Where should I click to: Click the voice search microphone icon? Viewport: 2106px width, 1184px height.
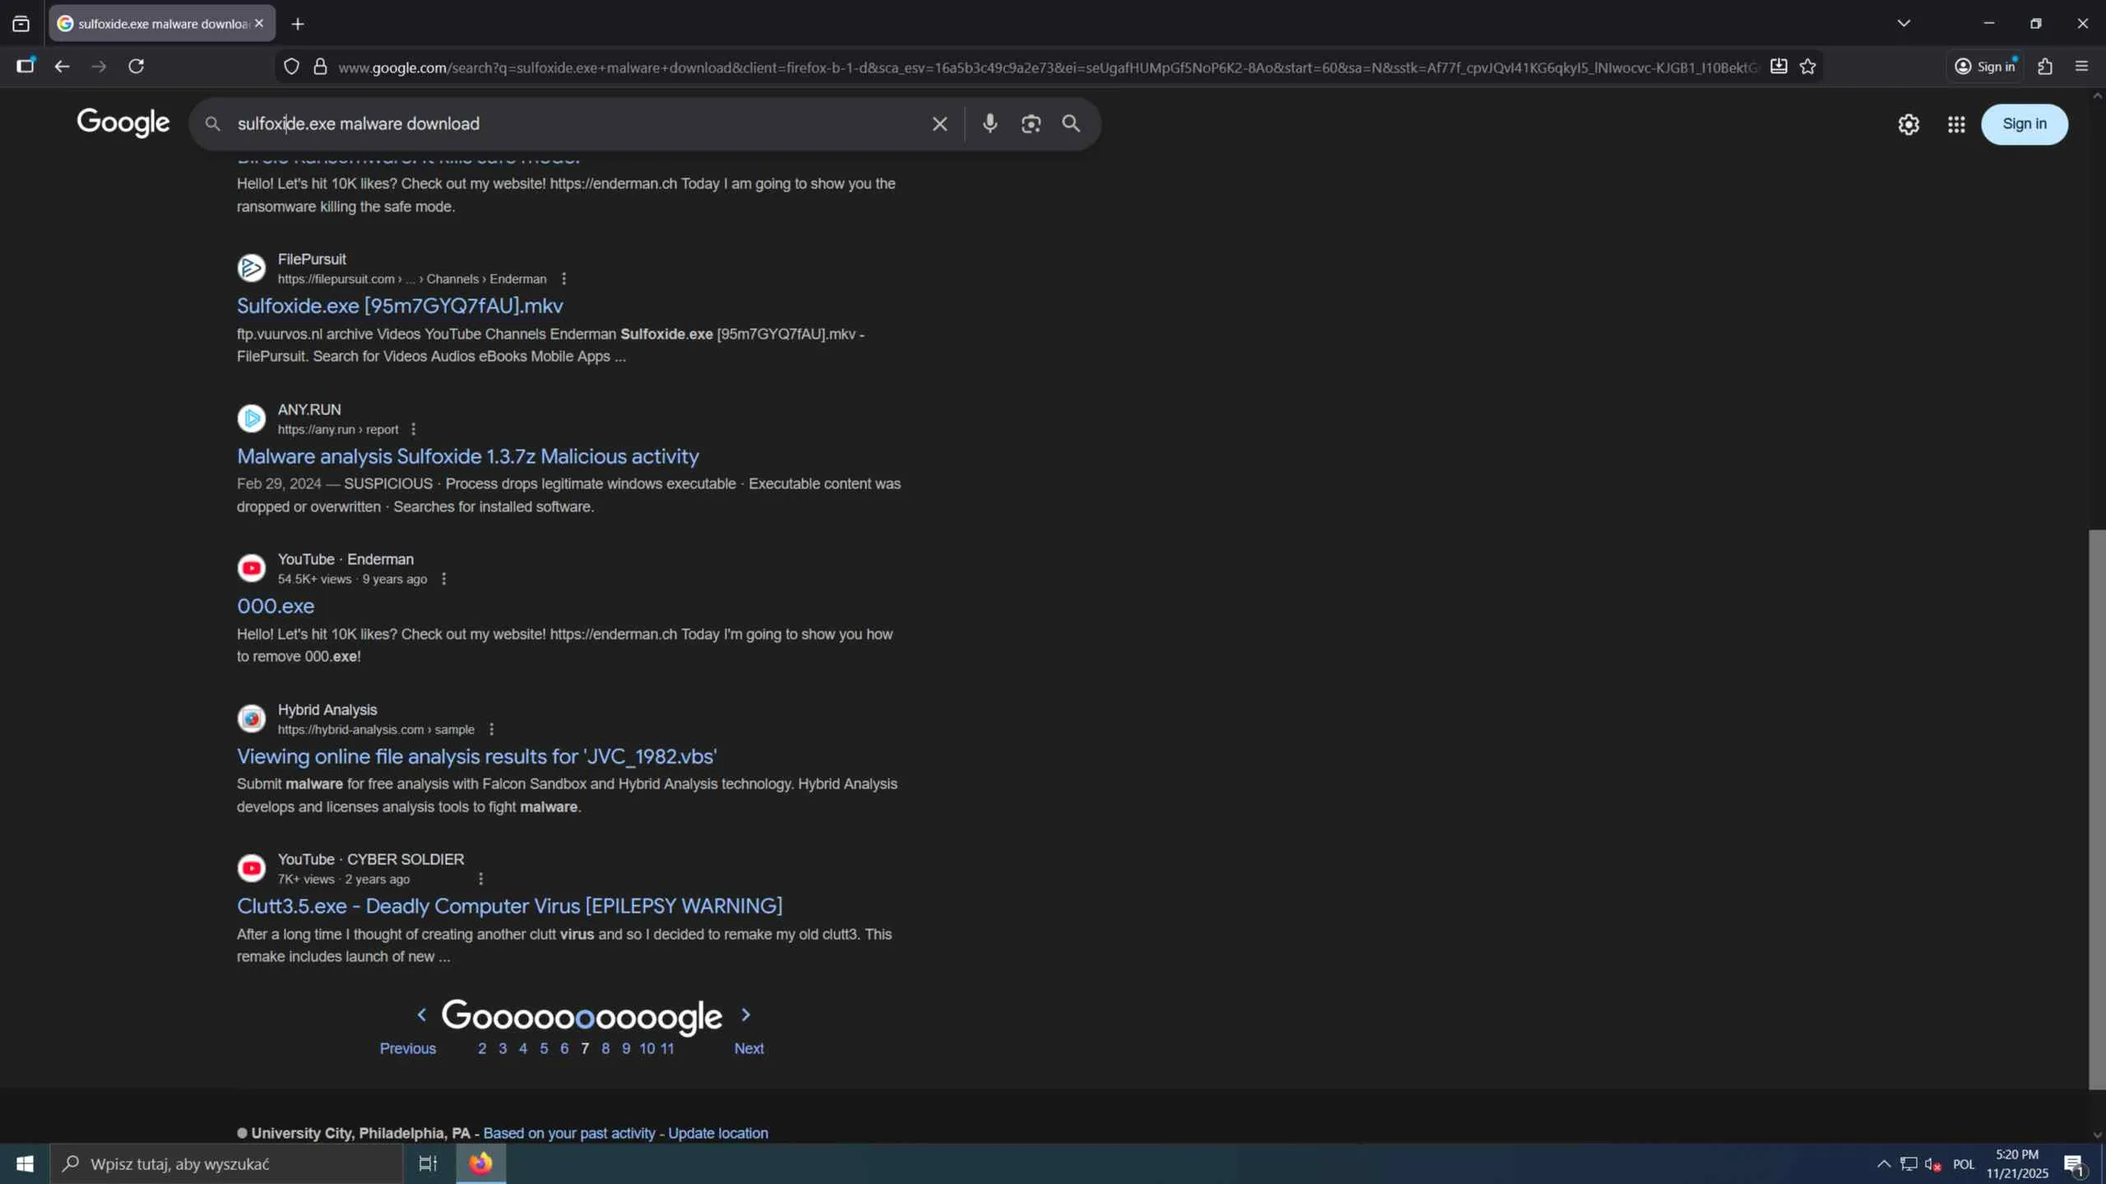pyautogui.click(x=990, y=123)
